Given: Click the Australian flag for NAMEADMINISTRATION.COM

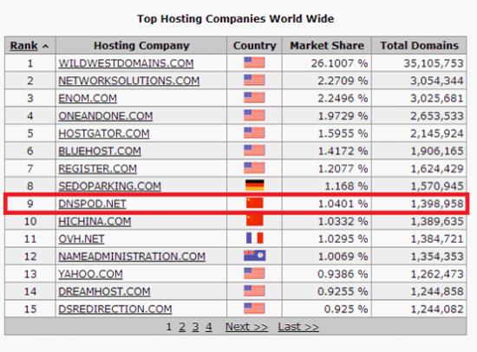Looking at the screenshot, I should (x=255, y=256).
